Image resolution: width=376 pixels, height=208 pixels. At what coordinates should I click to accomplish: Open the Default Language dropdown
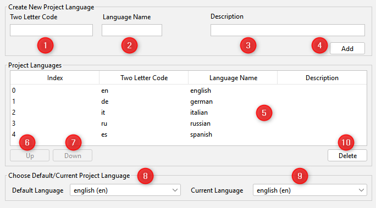125,190
